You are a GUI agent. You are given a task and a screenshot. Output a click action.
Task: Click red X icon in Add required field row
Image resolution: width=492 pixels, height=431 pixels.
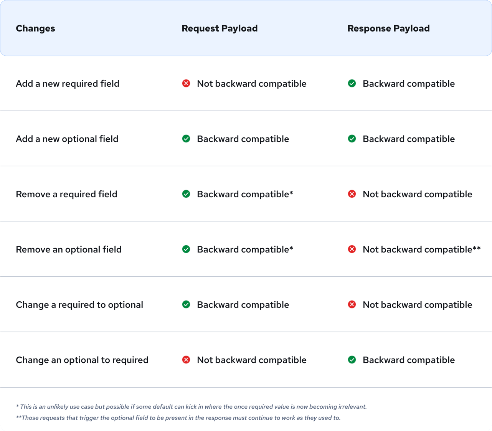[x=186, y=83]
